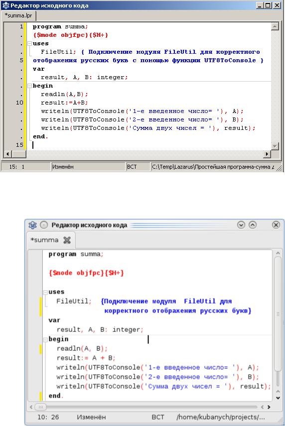285x426 pixels.
Task: Click '{$mode objfpc}{$H+}' directive in lower editor
Action: 86,273
